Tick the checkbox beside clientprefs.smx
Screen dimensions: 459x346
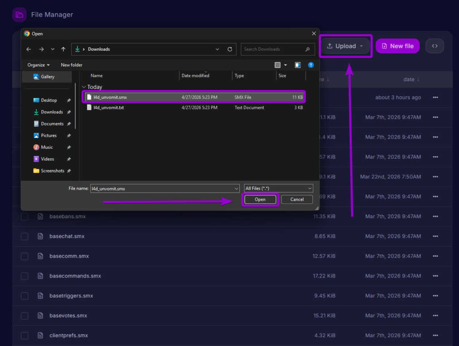coord(25,335)
